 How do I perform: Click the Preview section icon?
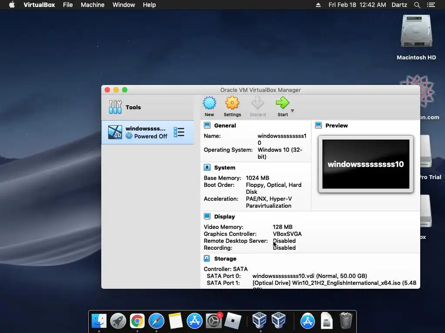(x=319, y=125)
